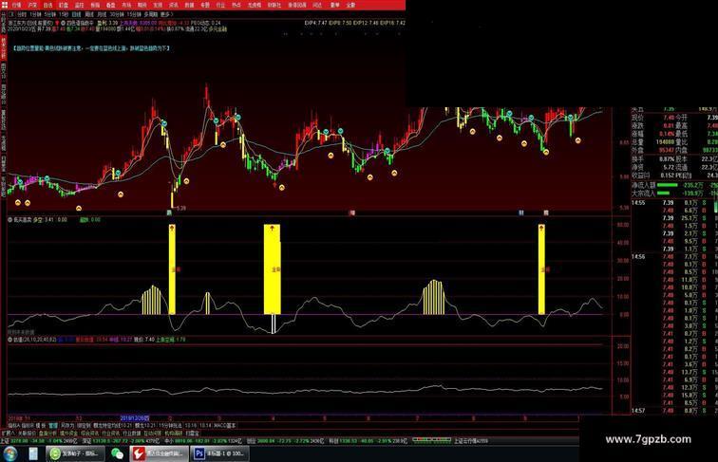This screenshot has height=462, width=718.
Task: Click the 14:56 entry in the tick list
Action: point(639,257)
